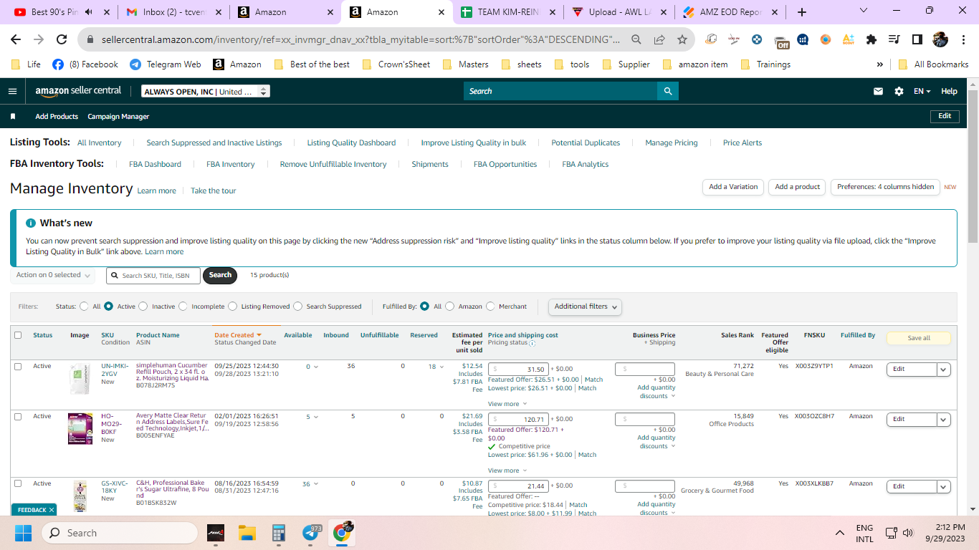Switch to the AMZ EOD Report tab

(730, 12)
